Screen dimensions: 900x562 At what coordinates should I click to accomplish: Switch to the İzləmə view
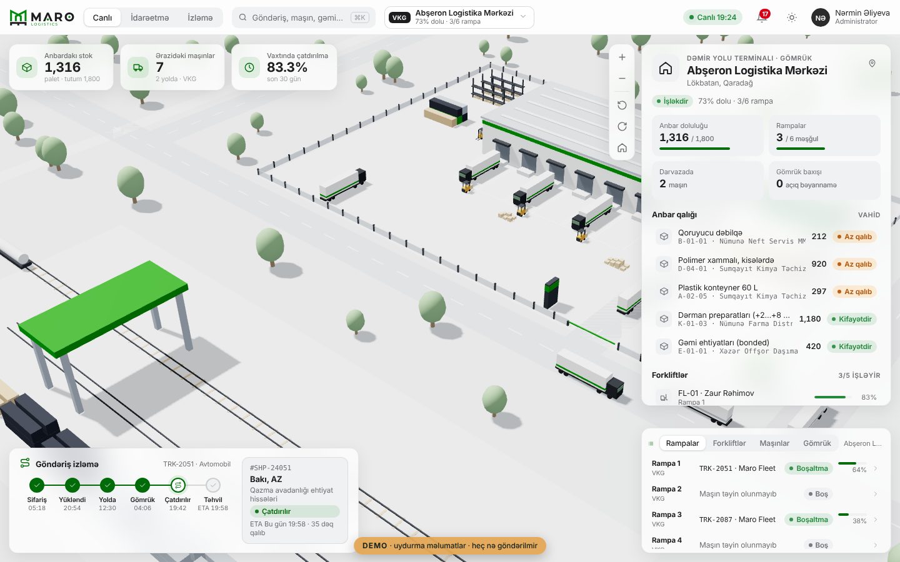click(x=200, y=17)
